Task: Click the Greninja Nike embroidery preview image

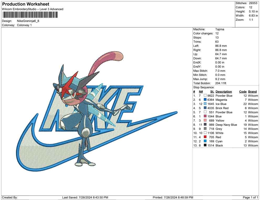Action: pos(97,111)
